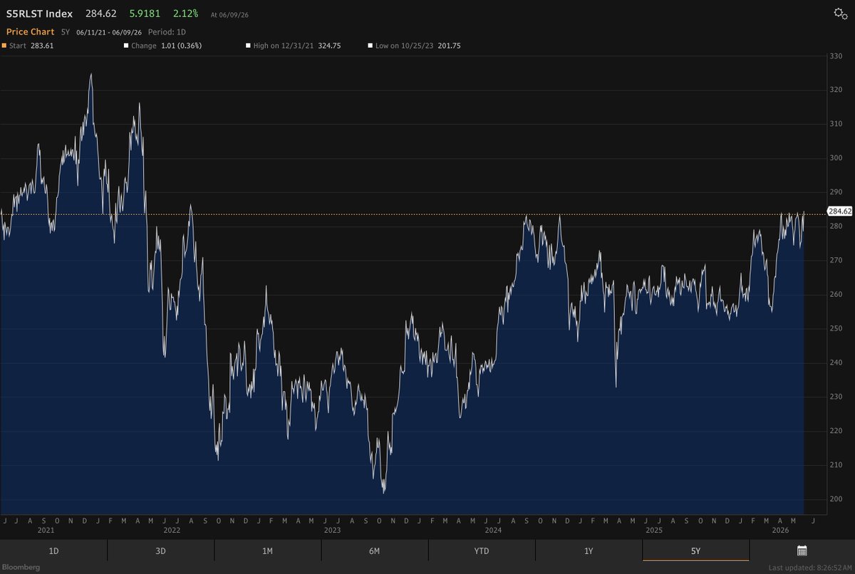855x574 pixels.
Task: Click the Period: 1D label
Action: click(x=167, y=32)
